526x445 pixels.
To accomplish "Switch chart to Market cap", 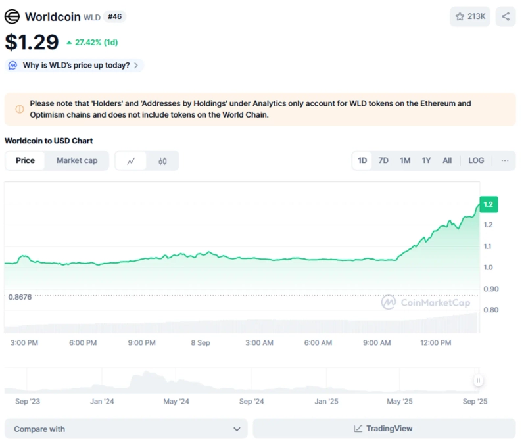I will (x=77, y=160).
